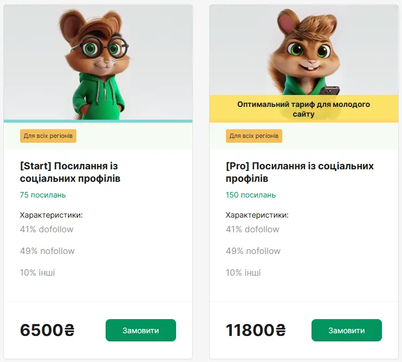Open the "[Start] Посилання із соціальних профілів" title
The height and width of the screenshot is (362, 402).
70,172
